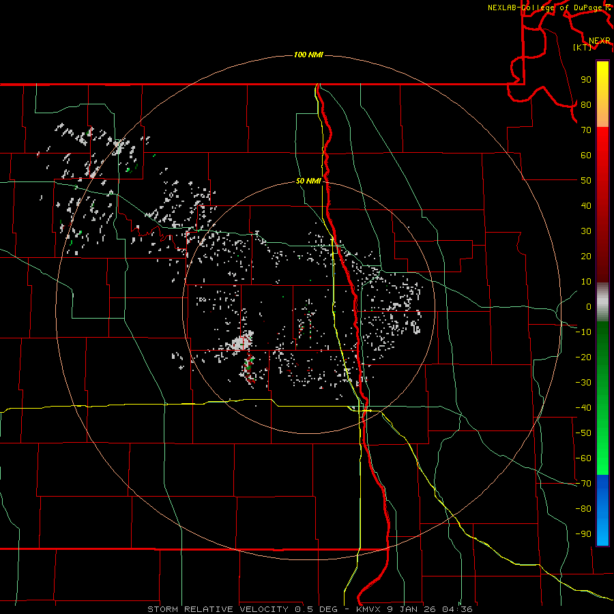614x614 pixels.
Task: Click the "04:36" scan time text
Action: 457,609
